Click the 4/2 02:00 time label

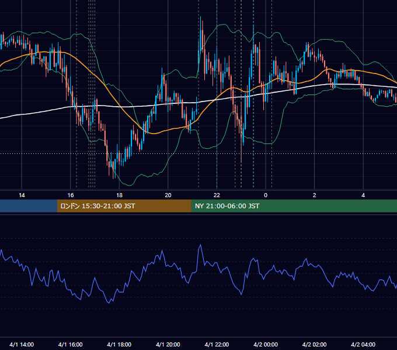314,344
